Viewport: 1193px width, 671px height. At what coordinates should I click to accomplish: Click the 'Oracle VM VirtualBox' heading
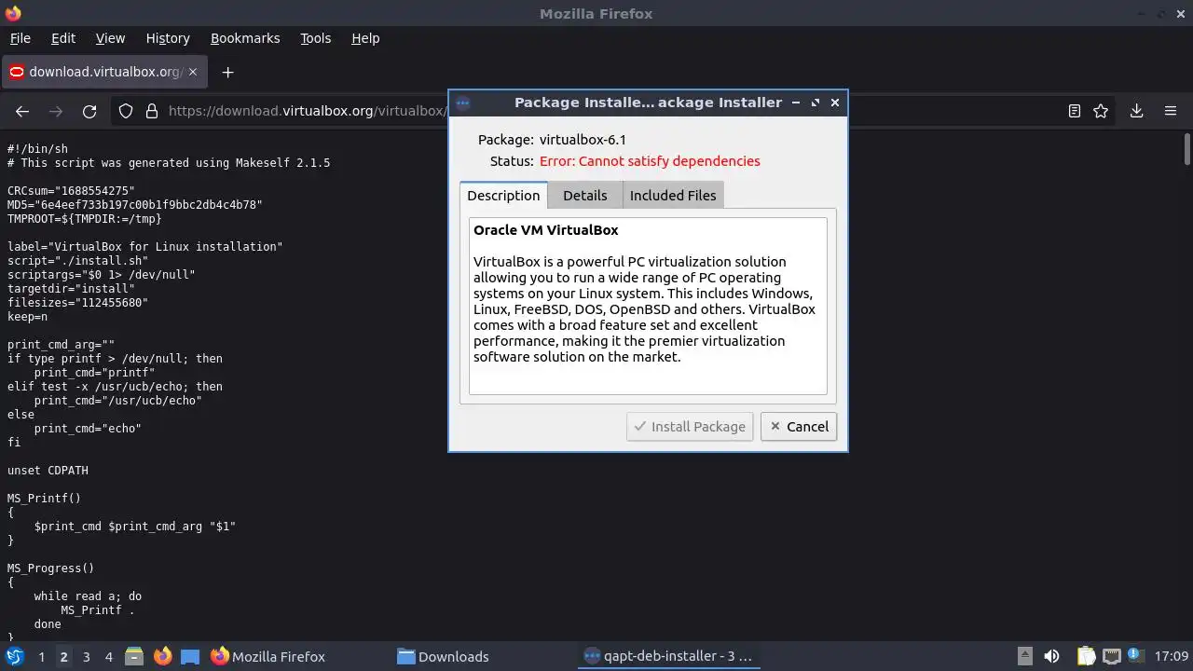coord(546,230)
